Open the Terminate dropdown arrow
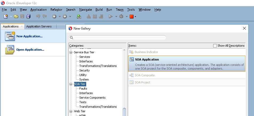Image resolution: width=254 pixels, height=116 pixels. tap(136, 17)
